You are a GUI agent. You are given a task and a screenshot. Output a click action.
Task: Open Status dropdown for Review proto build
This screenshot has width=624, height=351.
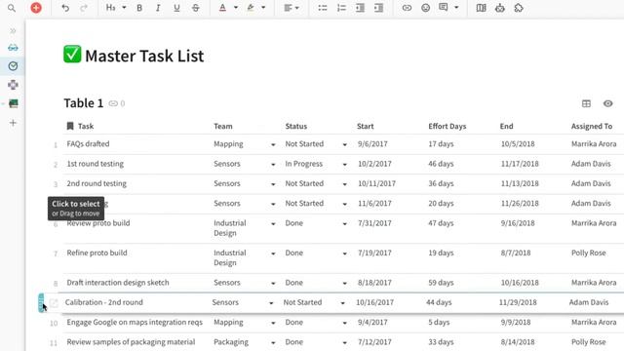click(344, 223)
